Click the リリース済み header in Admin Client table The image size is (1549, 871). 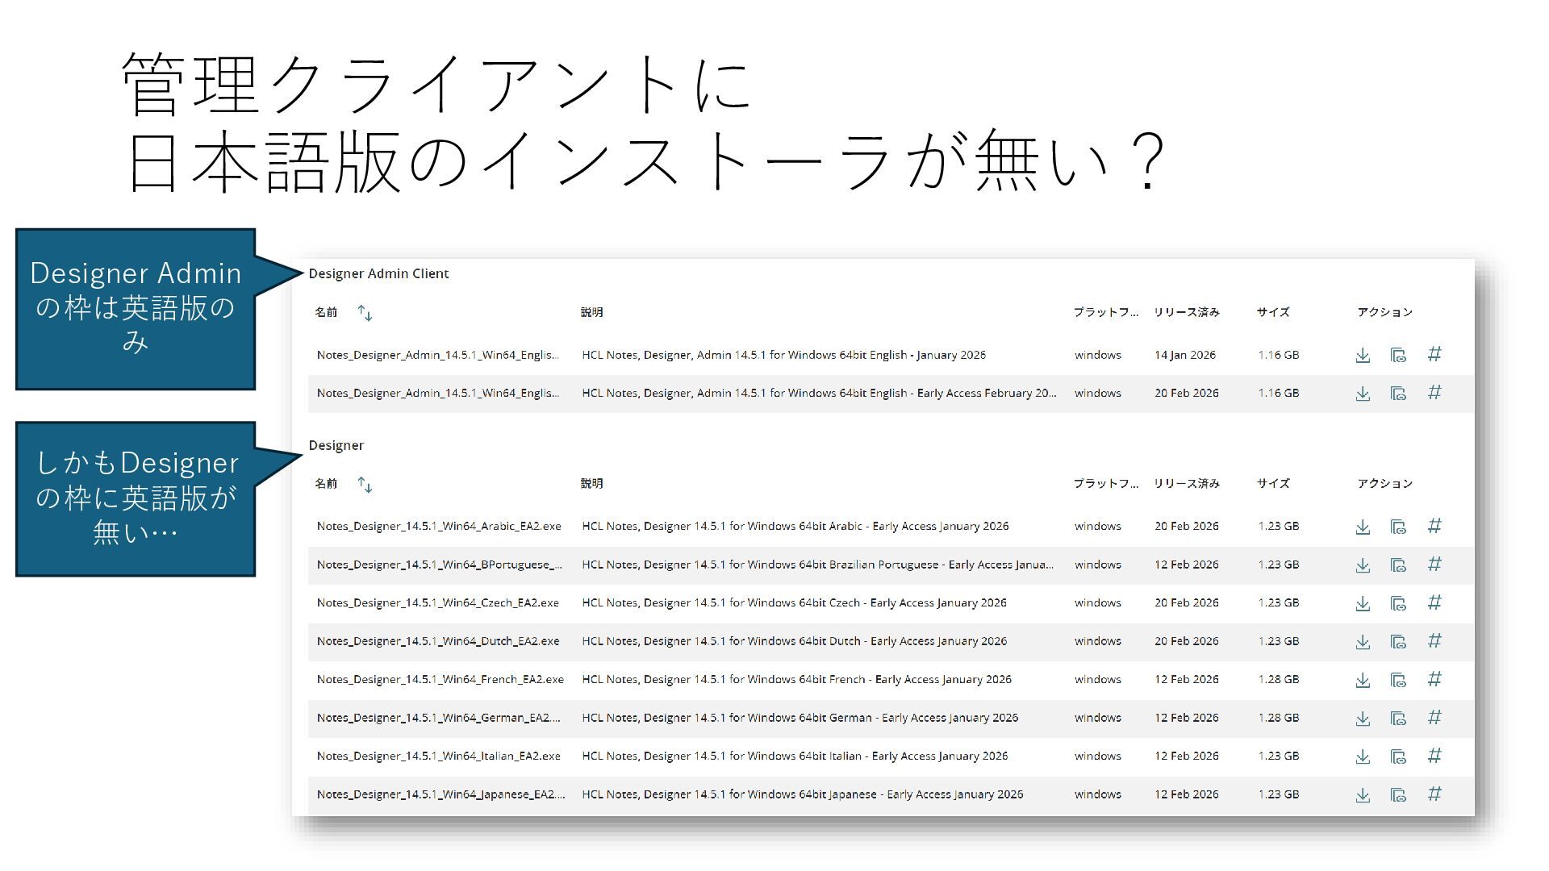click(1186, 312)
